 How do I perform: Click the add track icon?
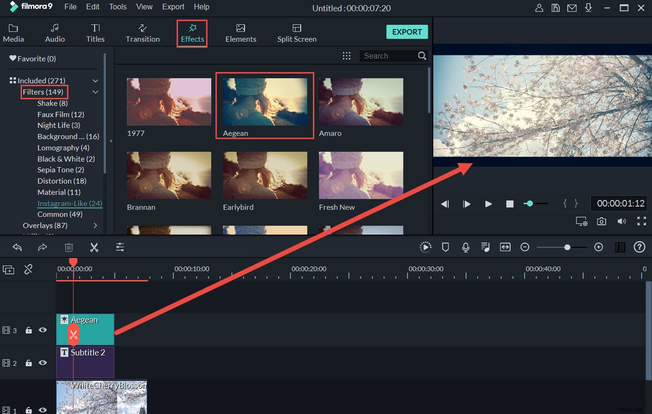8,269
